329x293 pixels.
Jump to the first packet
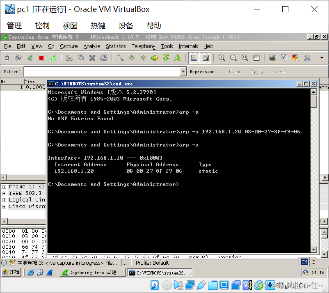pyautogui.click(x=166, y=58)
